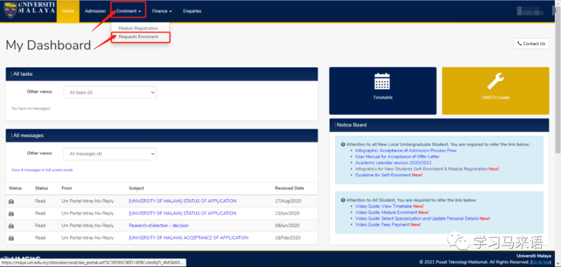The height and width of the screenshot is (267, 561).
Task: Click envelope icon for 13/Jun/2020 message
Action: (11, 213)
